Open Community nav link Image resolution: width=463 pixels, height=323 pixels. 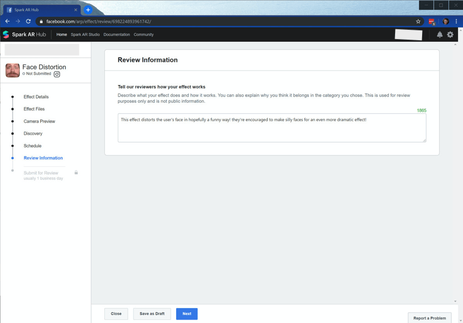tap(143, 35)
